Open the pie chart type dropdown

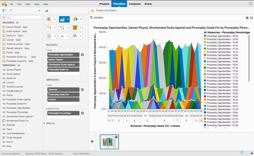tap(77, 19)
